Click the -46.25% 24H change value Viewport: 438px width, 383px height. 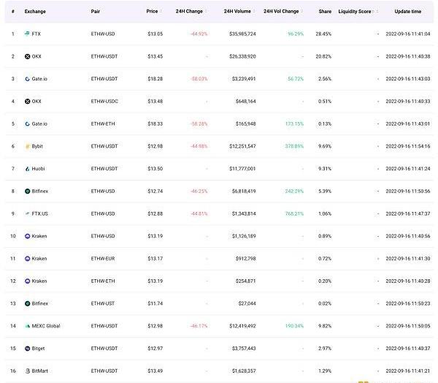199,191
